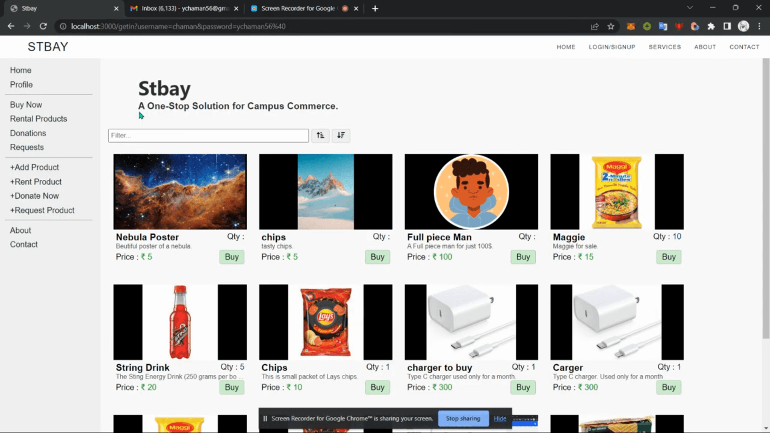Open ABOUT in the top navigation

(x=705, y=47)
